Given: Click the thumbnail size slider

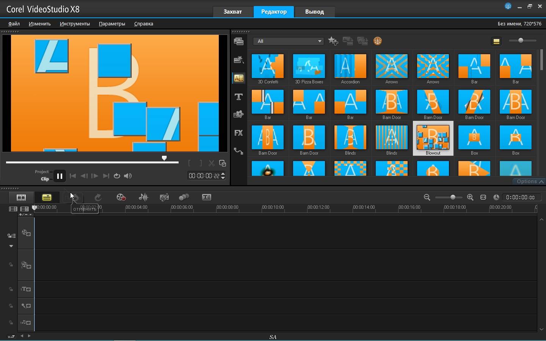Looking at the screenshot, I should 522,41.
